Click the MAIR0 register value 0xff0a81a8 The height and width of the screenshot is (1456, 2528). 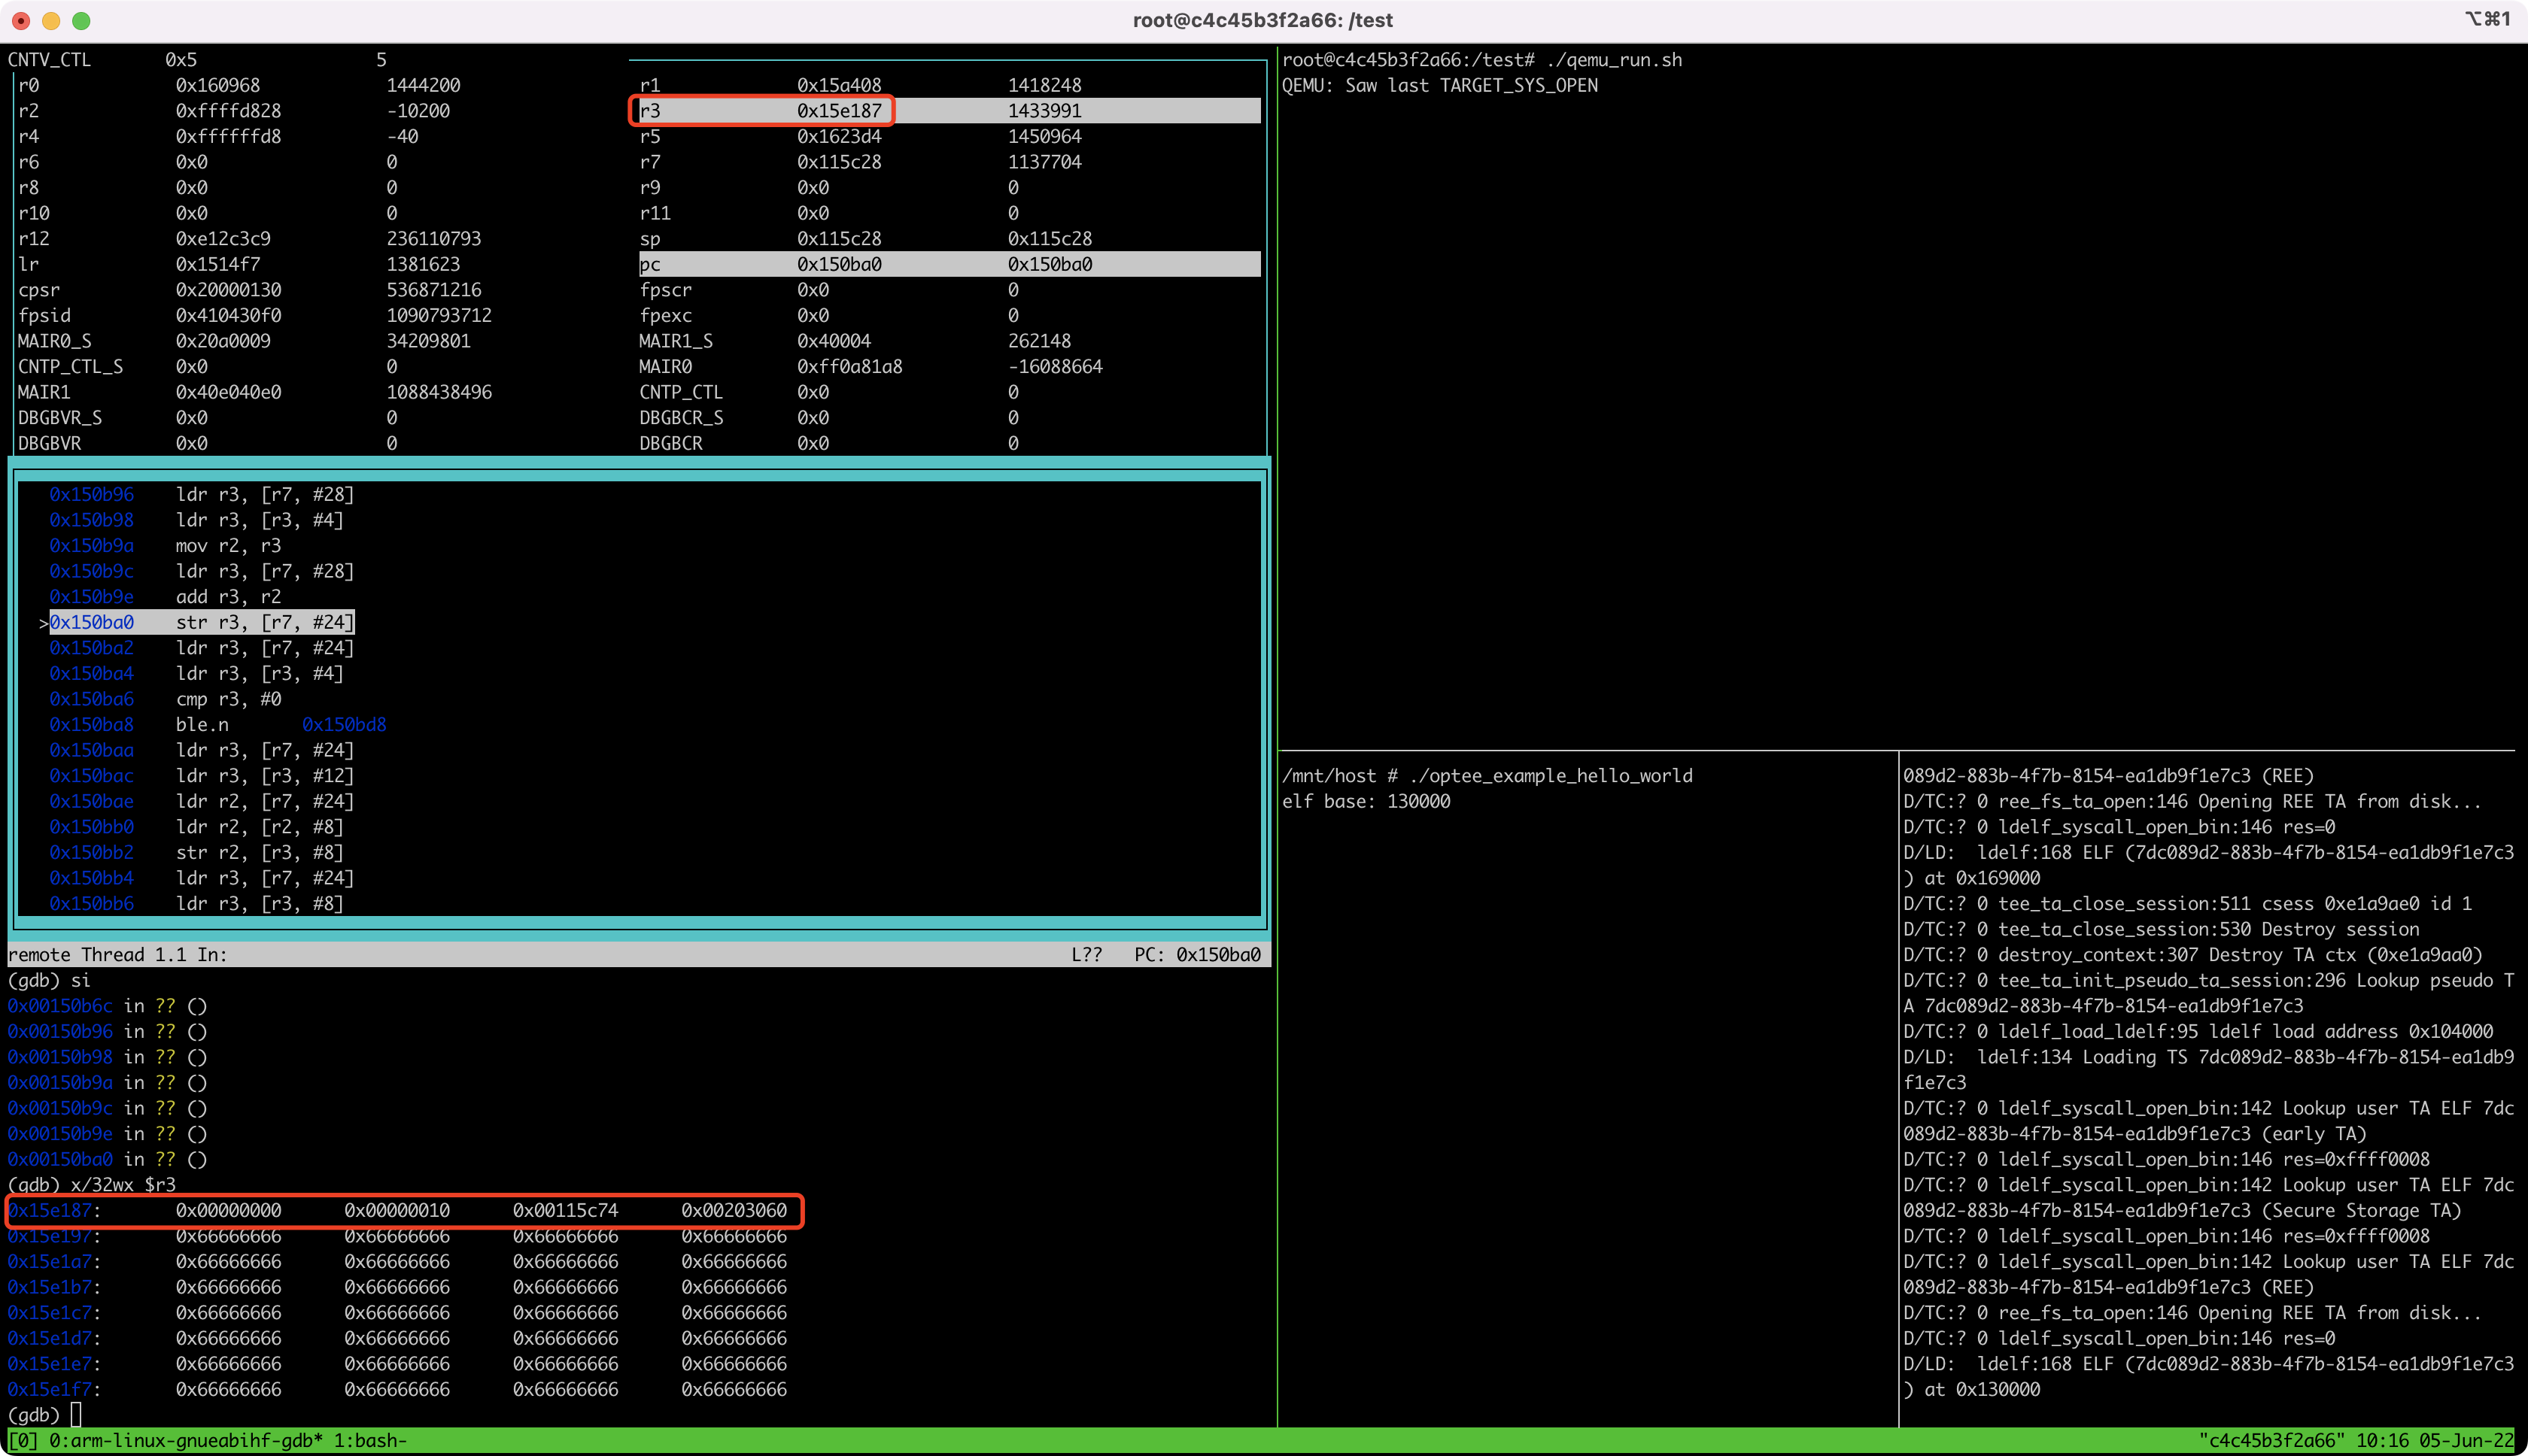[849, 366]
